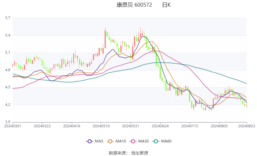257x156 pixels.
Task: Select x-axis date label 20240416
Action: pos(72,126)
